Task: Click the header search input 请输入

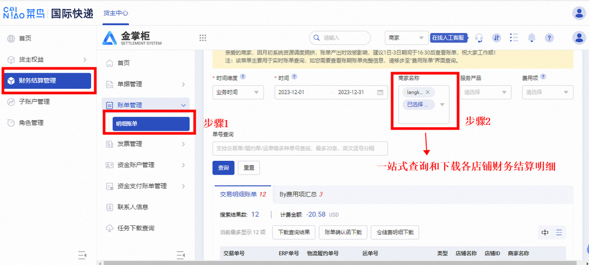Action: coord(340,38)
